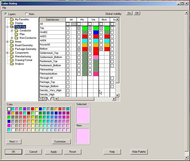This screenshot has width=190, height=161.
Task: Turn global visibility On
Action: click(129, 13)
